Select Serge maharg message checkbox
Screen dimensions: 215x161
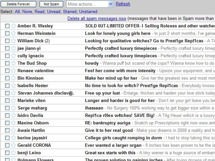tap(7, 108)
